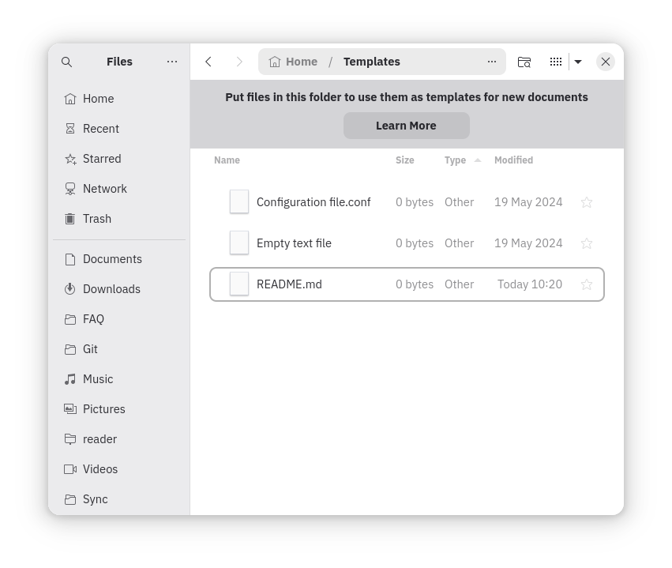
Task: Open Documents in the sidebar
Action: pyautogui.click(x=119, y=259)
